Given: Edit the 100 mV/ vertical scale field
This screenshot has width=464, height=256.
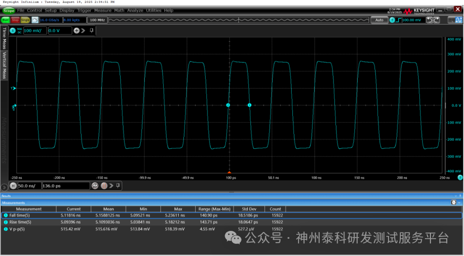Looking at the screenshot, I should tap(35, 31).
